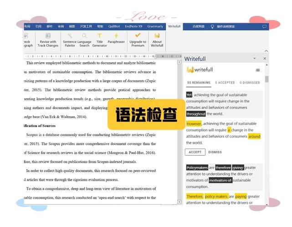Click document line 'This review employed bibliometric methods'

pos(91,63)
